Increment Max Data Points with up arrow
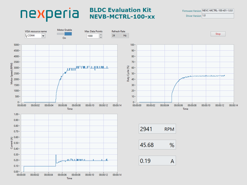 tap(101, 35)
